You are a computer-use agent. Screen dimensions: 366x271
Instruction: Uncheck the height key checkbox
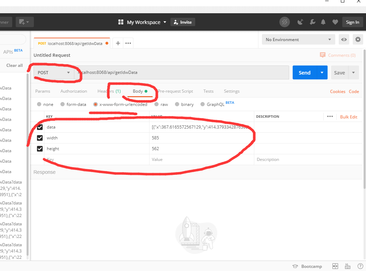click(40, 149)
